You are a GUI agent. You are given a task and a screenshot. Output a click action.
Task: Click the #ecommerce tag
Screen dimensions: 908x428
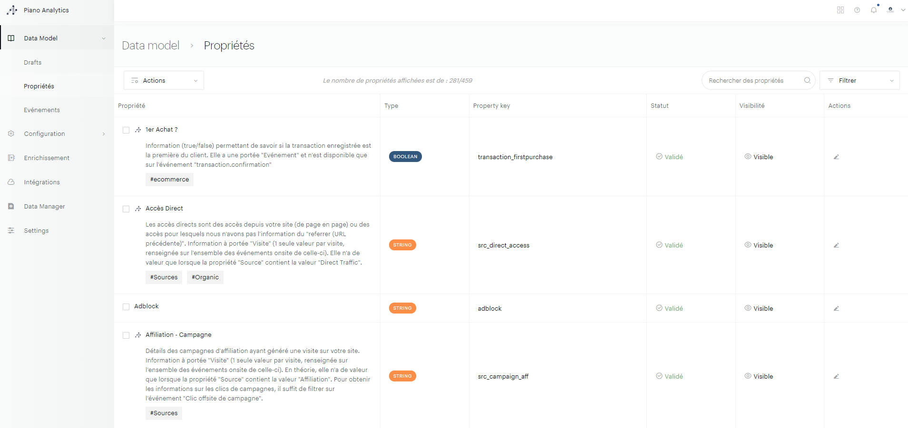point(169,180)
